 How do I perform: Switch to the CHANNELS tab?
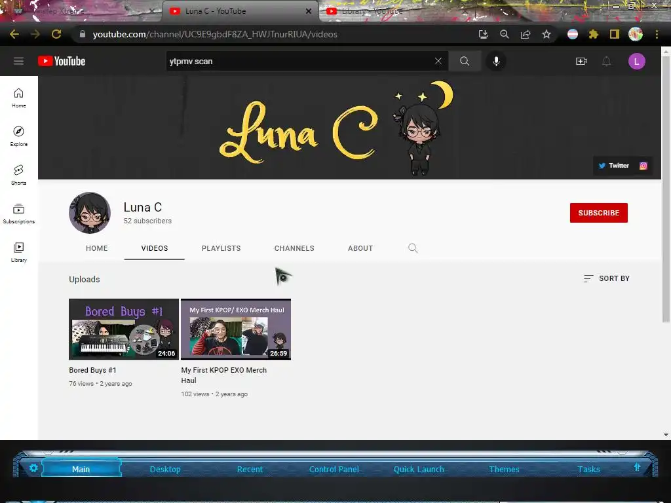coord(294,248)
